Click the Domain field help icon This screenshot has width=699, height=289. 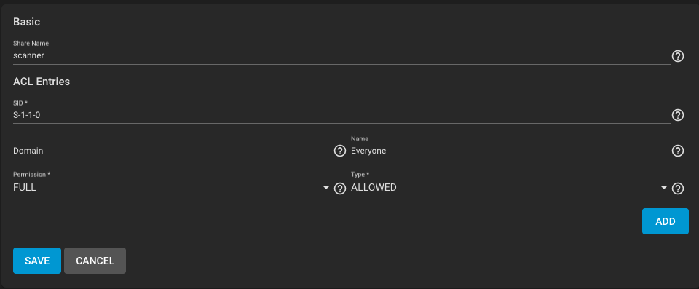[x=340, y=151]
